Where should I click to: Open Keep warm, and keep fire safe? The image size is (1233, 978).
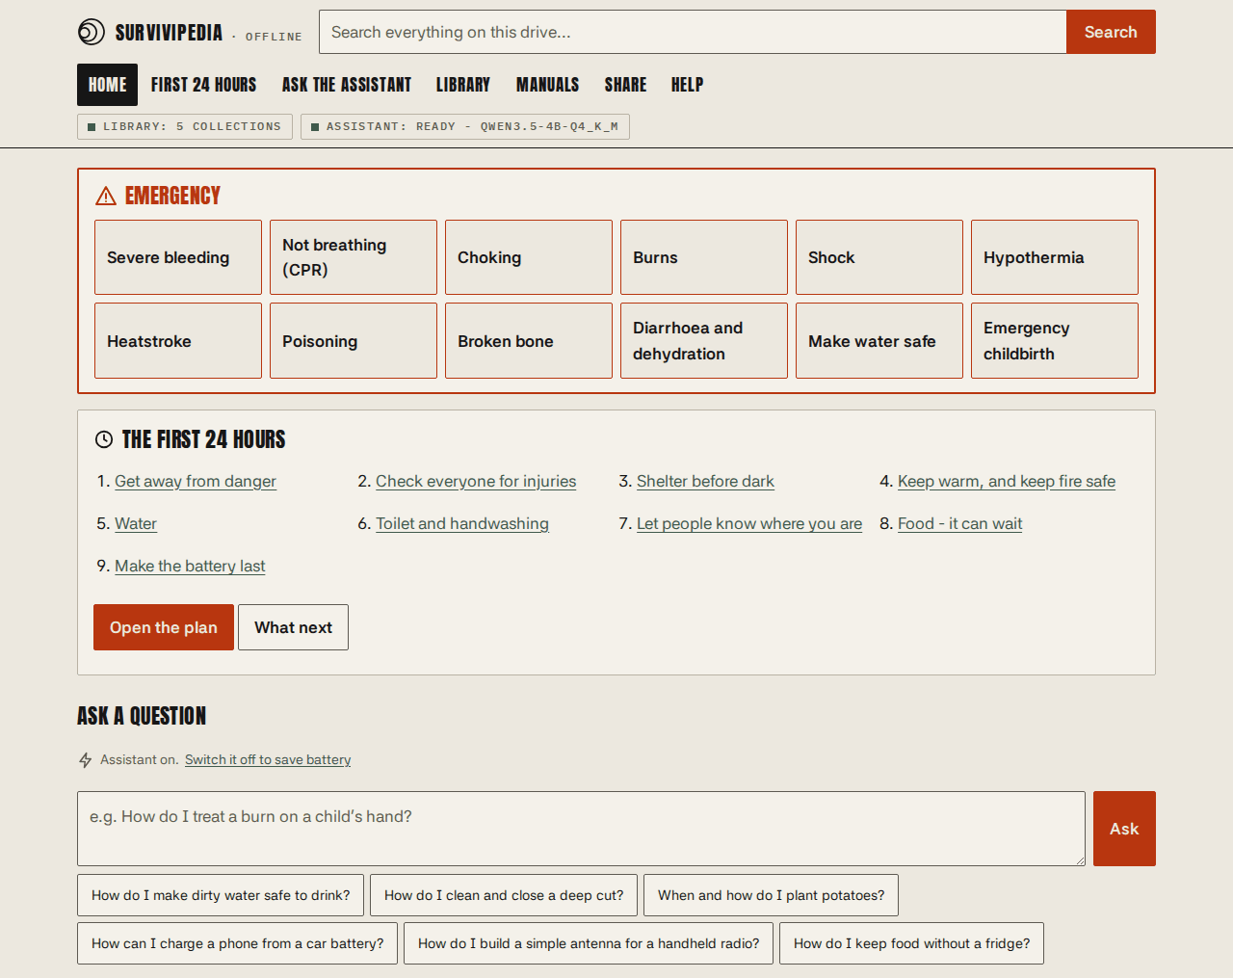click(x=1007, y=482)
